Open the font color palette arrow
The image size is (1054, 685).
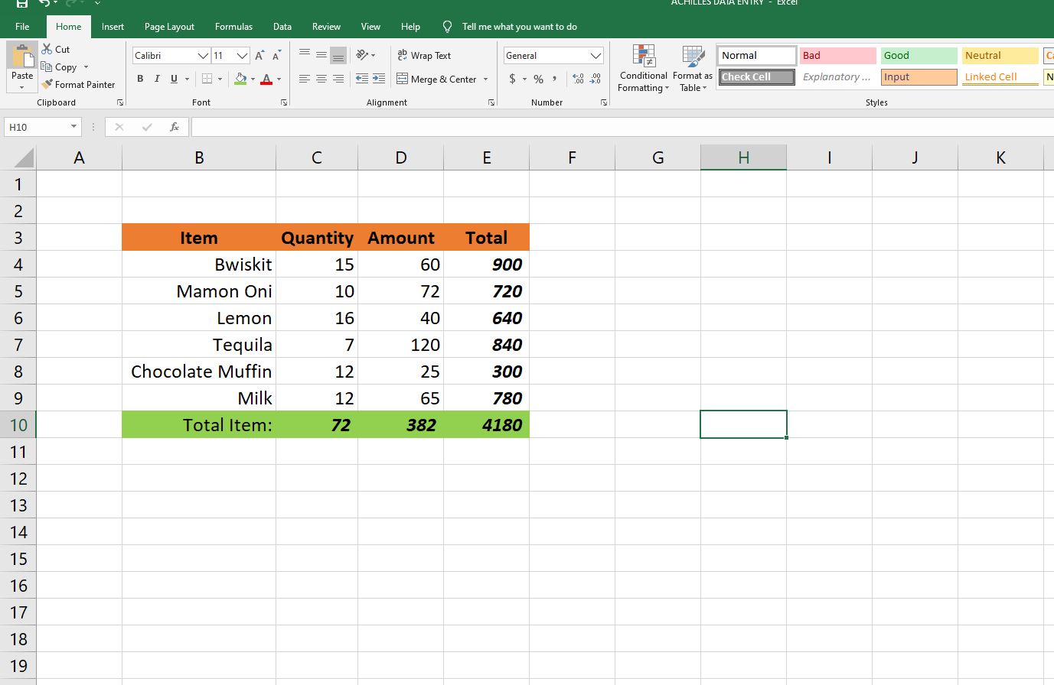click(279, 79)
